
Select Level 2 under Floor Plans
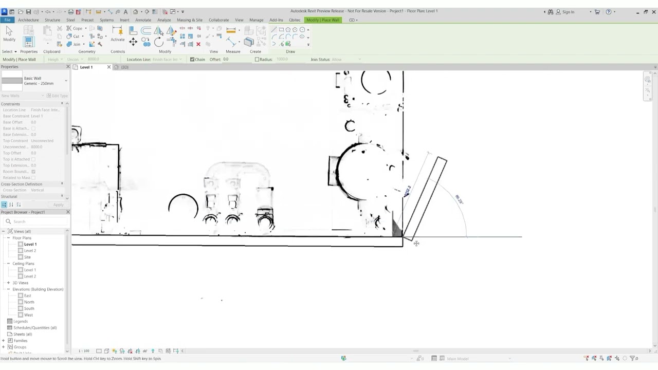point(30,251)
